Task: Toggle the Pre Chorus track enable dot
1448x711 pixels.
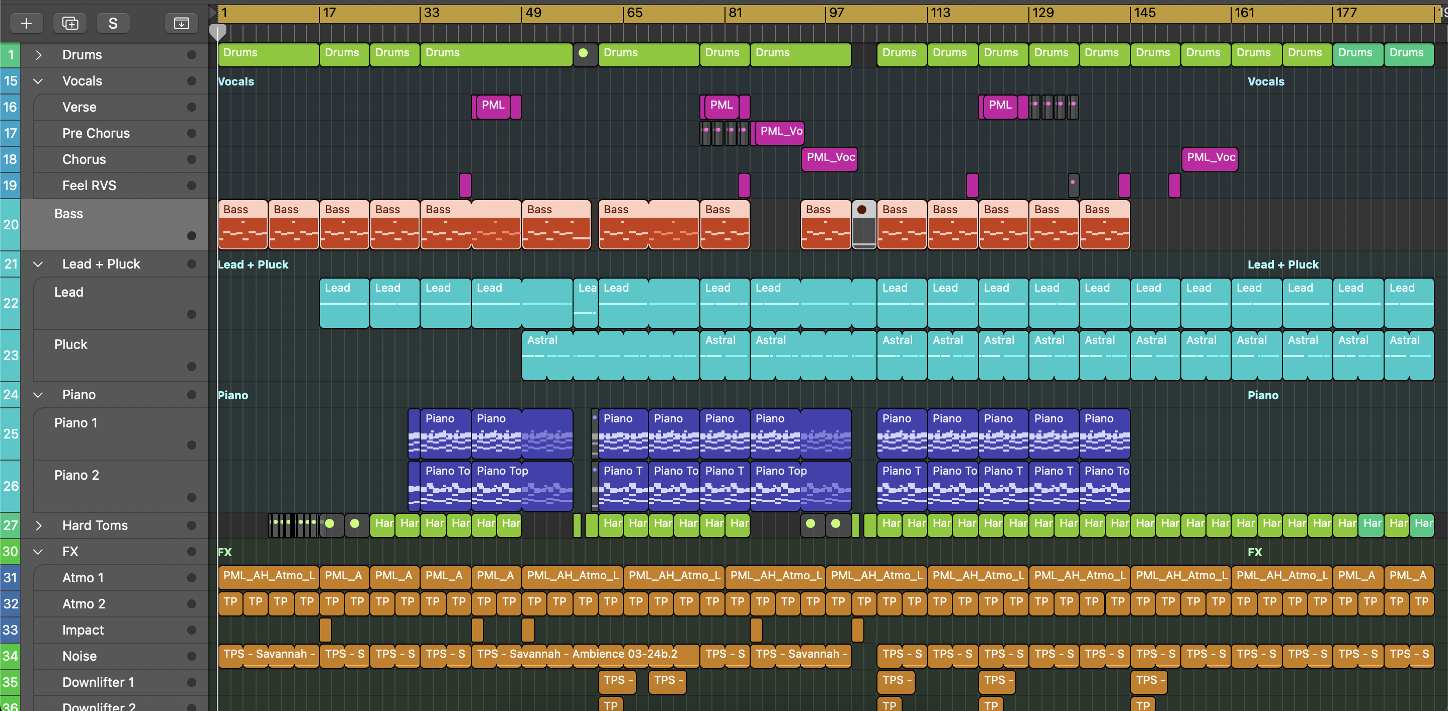Action: point(192,133)
